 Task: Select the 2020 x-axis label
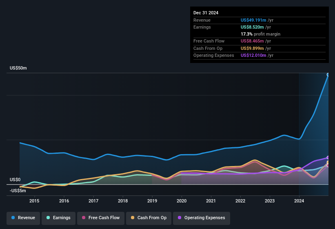pyautogui.click(x=182, y=201)
